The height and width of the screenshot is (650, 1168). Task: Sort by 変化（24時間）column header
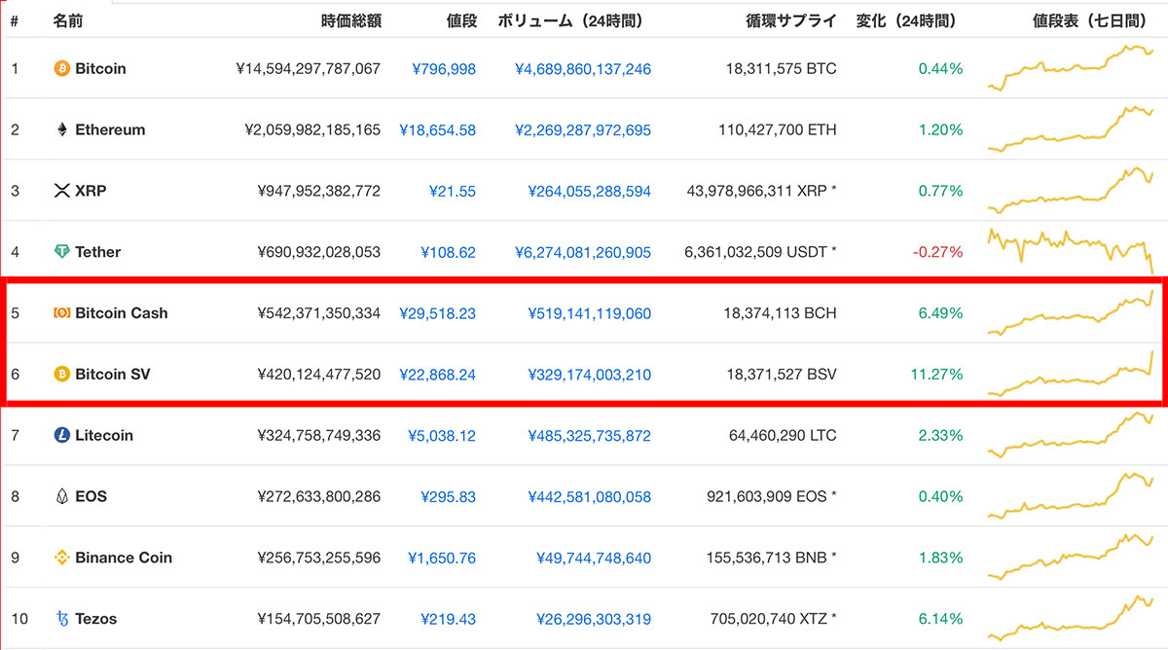[x=905, y=19]
